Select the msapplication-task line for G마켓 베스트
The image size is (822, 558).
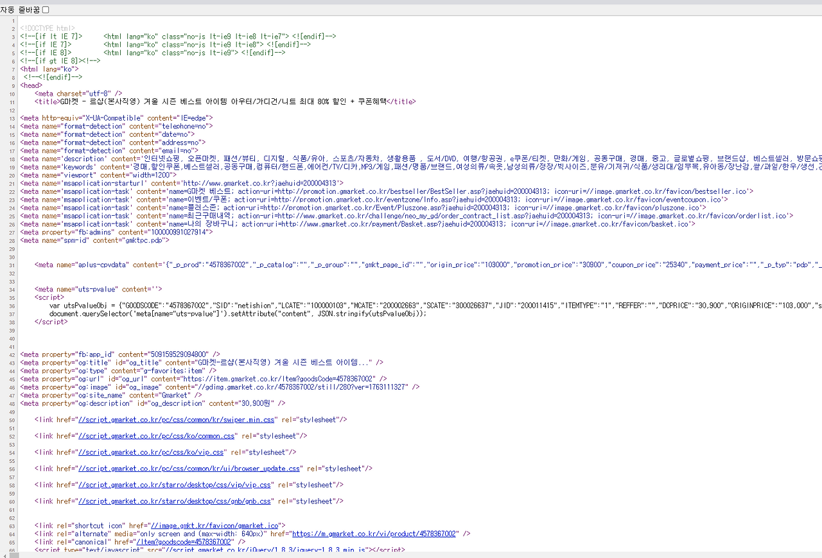click(x=387, y=191)
